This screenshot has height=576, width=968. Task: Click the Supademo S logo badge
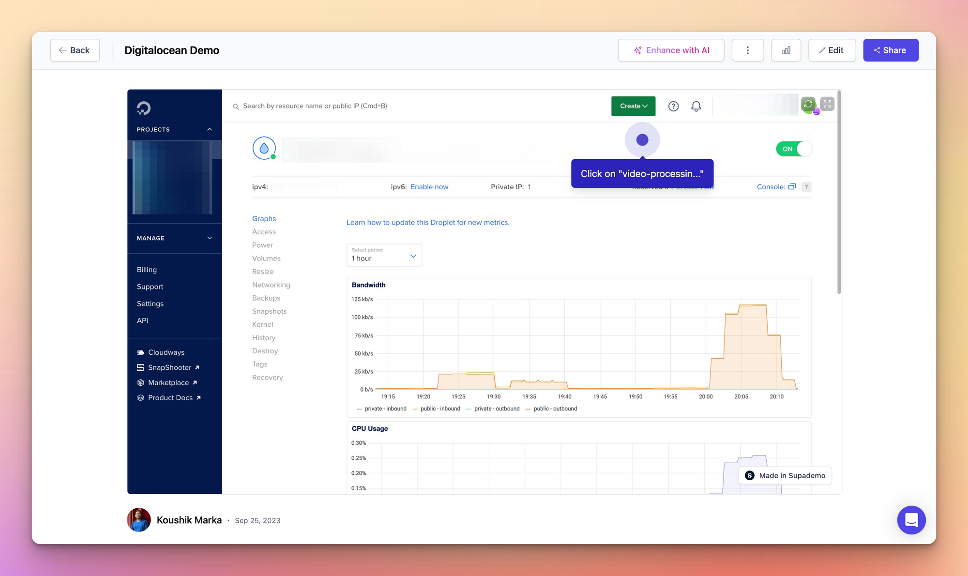[750, 475]
